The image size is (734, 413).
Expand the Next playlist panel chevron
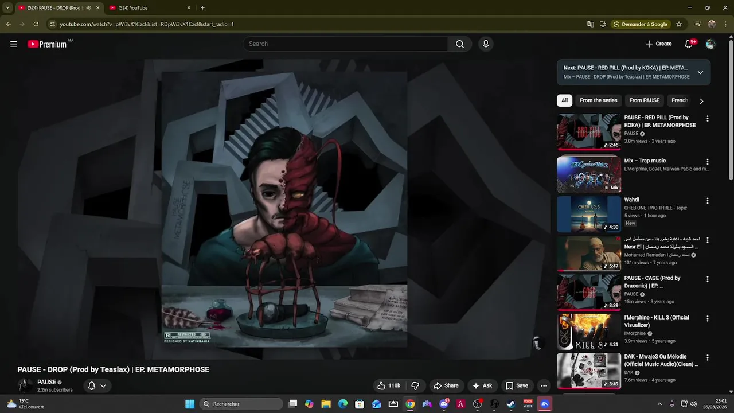click(700, 72)
